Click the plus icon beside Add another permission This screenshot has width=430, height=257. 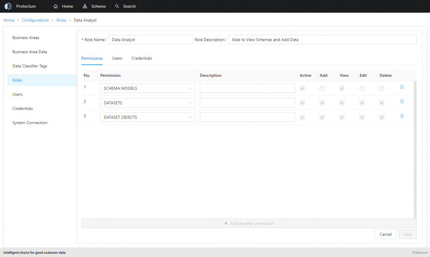225,223
